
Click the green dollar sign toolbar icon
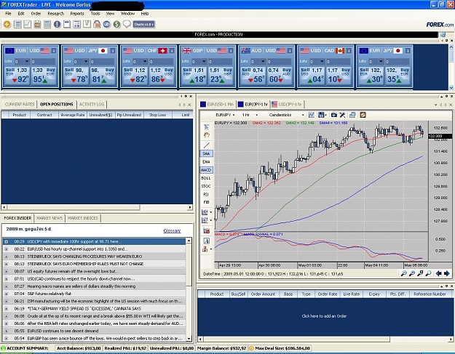(116, 24)
